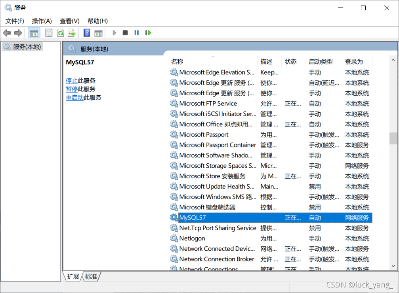Open the 操作(A) menu
Image resolution: width=399 pixels, height=293 pixels.
42,21
